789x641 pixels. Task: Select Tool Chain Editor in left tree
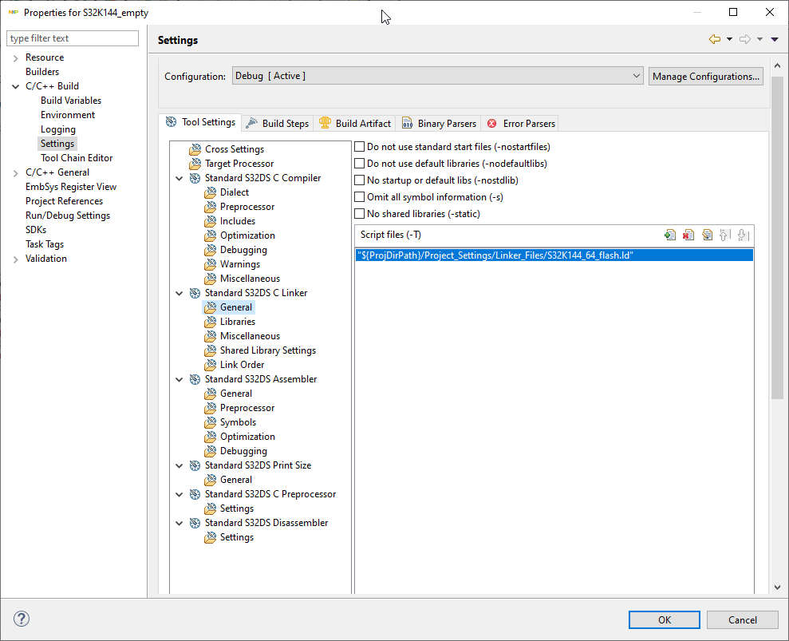77,158
